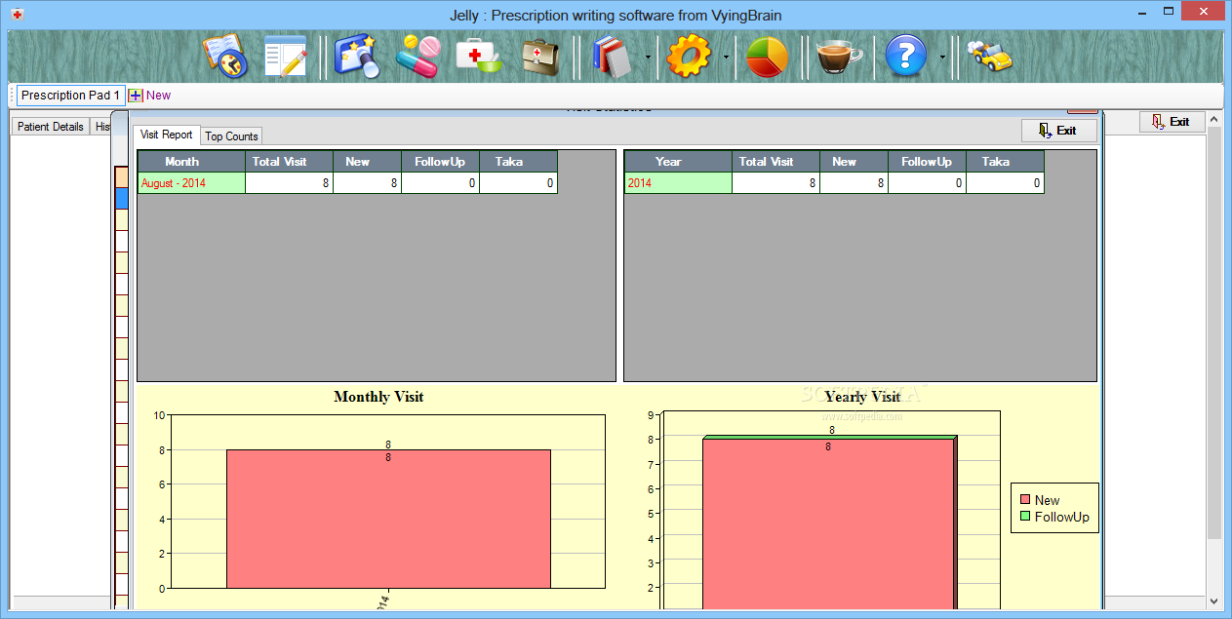Viewport: 1232px width, 619px height.
Task: Select the 2014 year row cell
Action: [x=678, y=183]
